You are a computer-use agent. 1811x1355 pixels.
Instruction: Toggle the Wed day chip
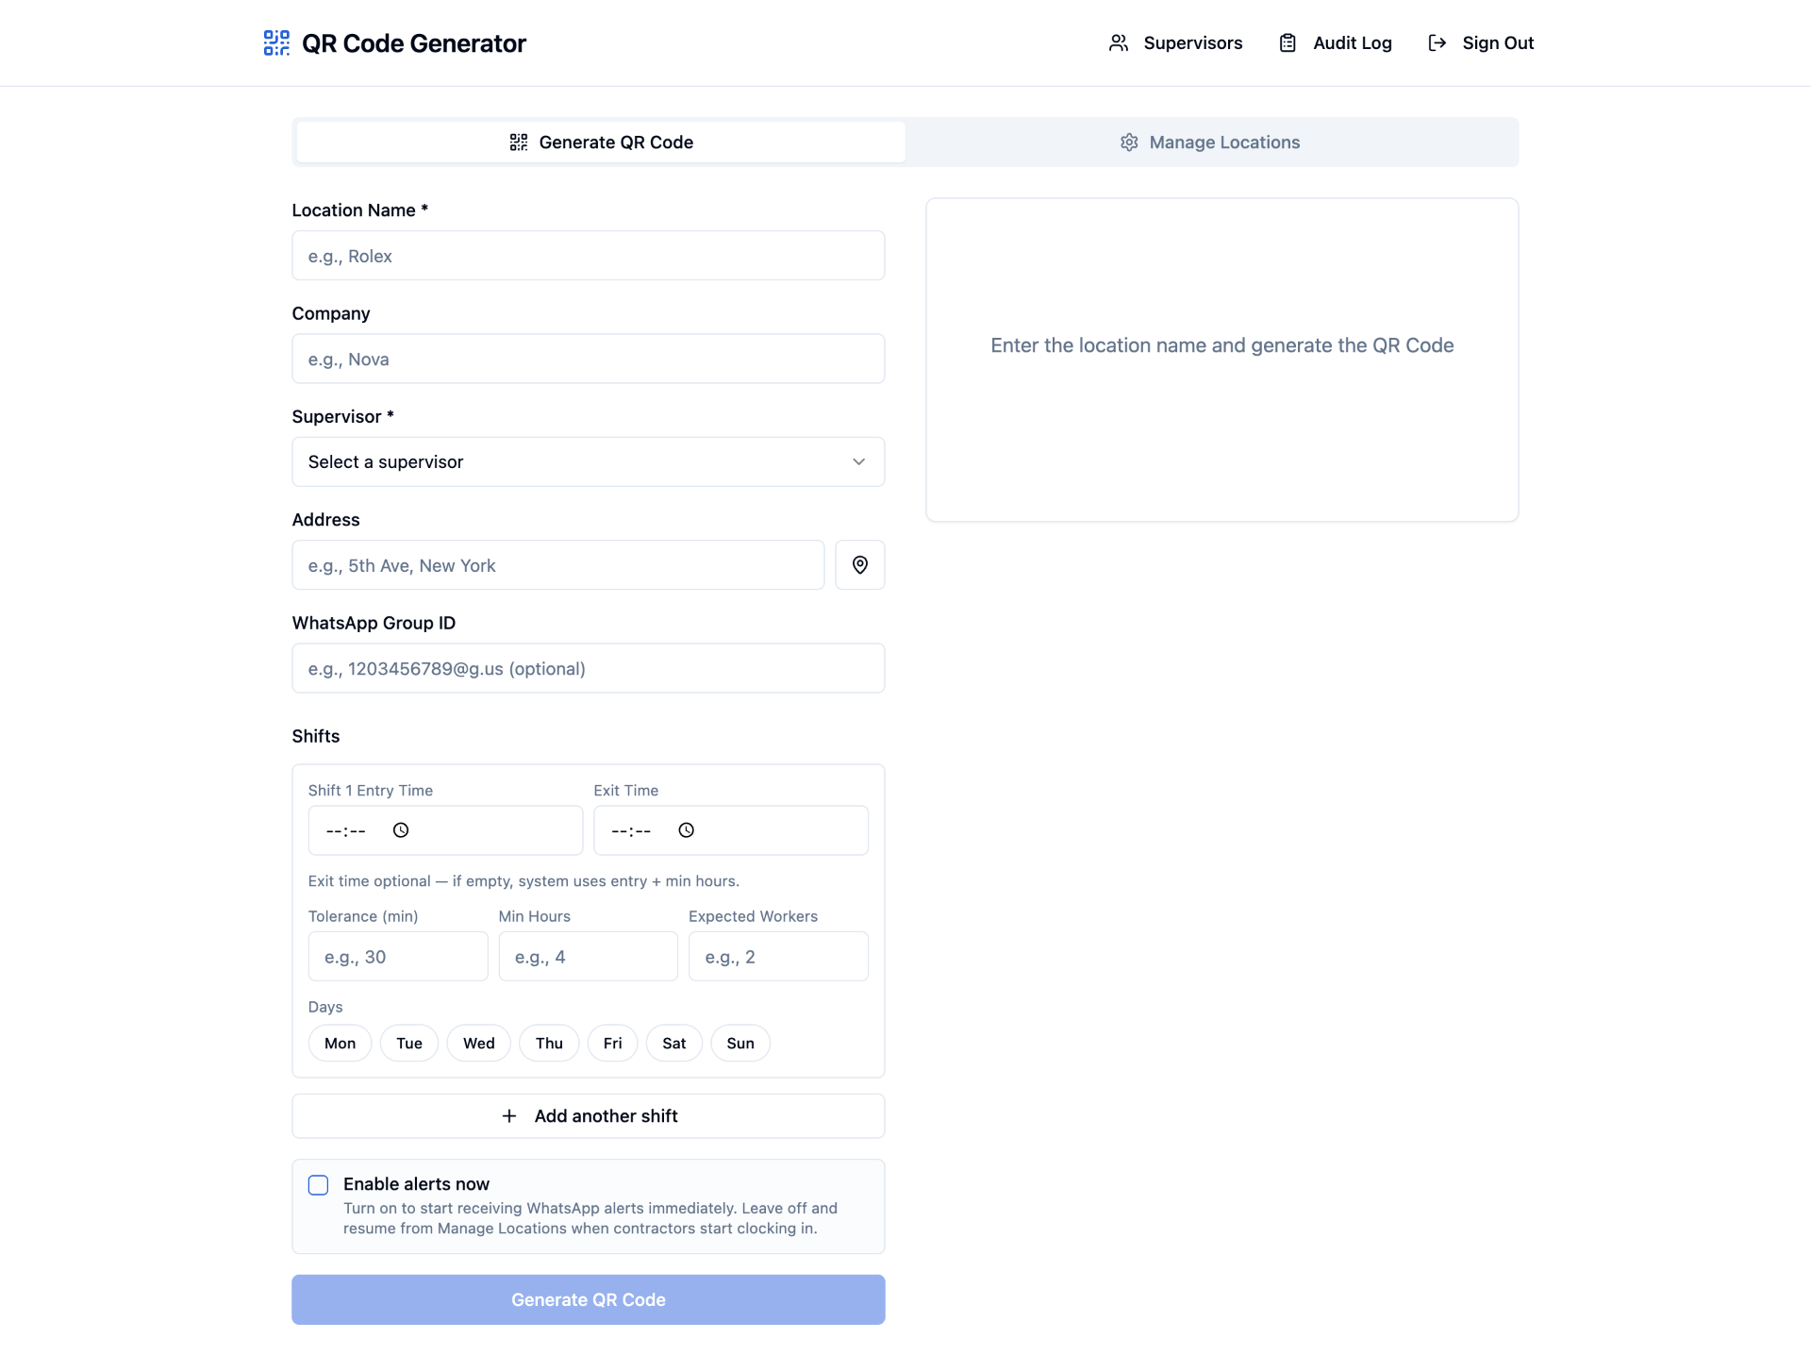pos(479,1044)
